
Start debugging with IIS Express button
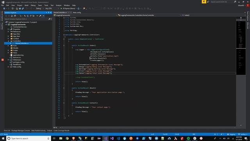point(68,9)
